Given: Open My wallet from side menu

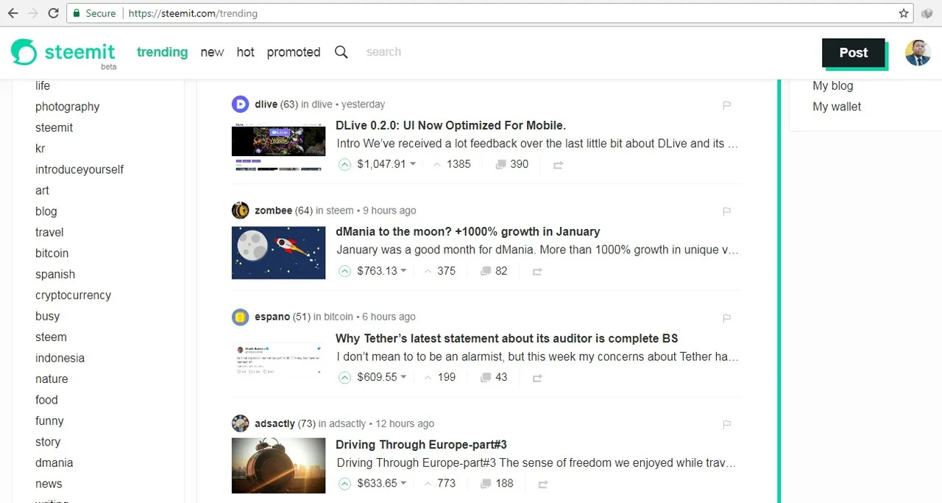Looking at the screenshot, I should 837,107.
